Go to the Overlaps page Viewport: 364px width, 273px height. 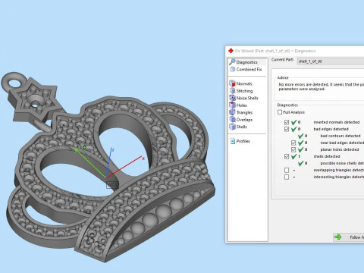244,120
